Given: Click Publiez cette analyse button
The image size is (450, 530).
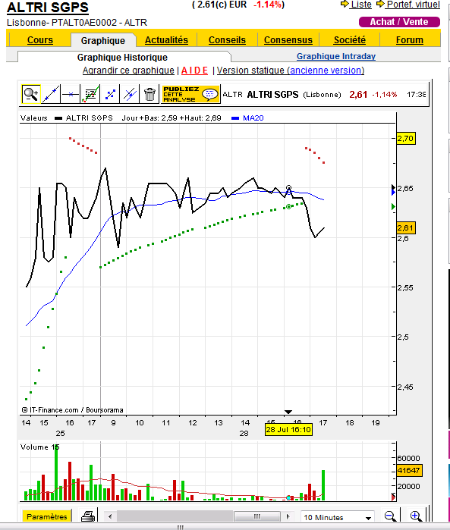Looking at the screenshot, I should (190, 94).
